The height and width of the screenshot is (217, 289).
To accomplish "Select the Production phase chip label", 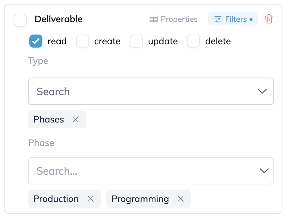I will [x=56, y=199].
